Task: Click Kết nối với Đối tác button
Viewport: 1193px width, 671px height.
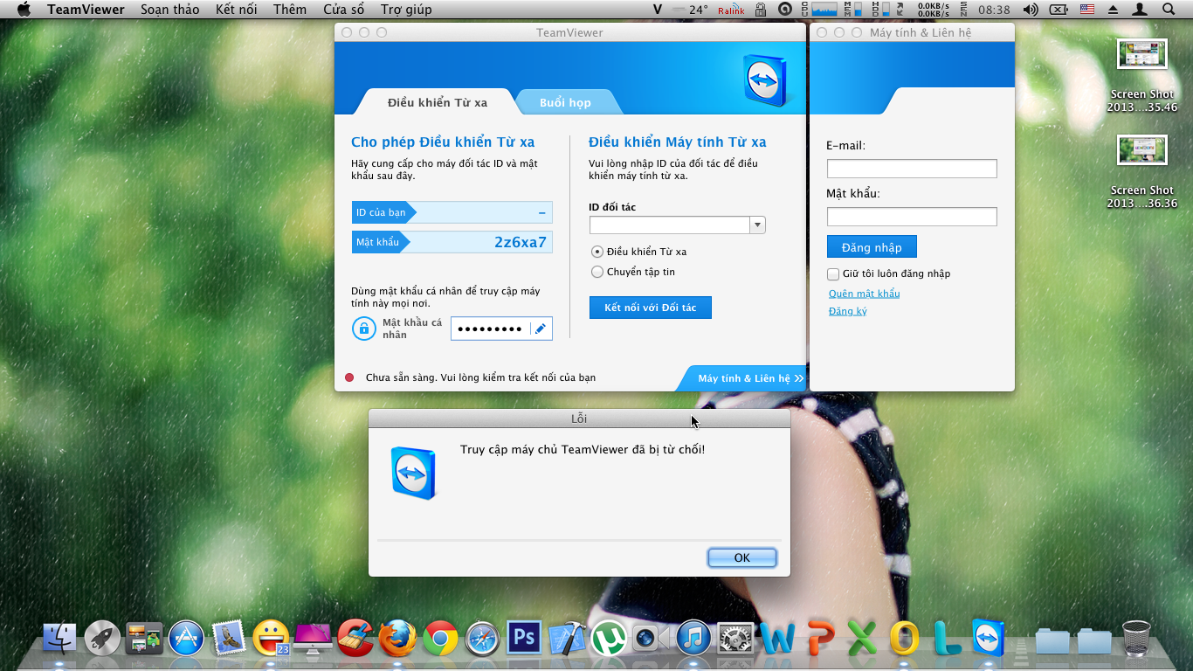Action: click(650, 308)
